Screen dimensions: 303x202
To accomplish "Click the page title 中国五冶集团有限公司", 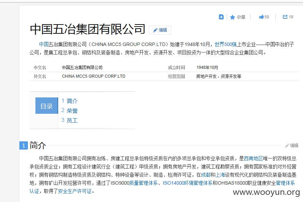I will [x=87, y=29].
